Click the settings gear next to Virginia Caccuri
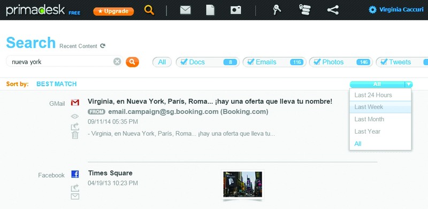The image size is (428, 209). click(372, 10)
